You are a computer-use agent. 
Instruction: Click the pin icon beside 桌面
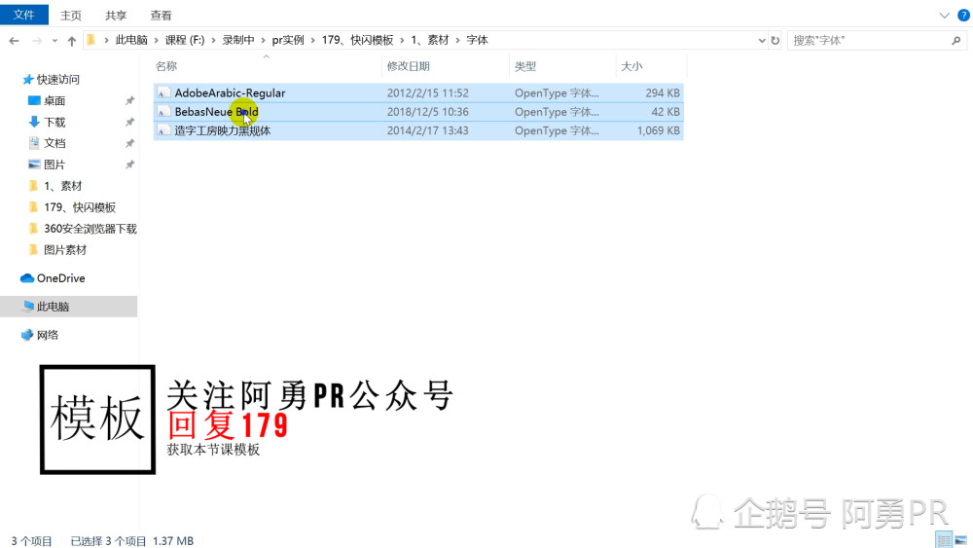(129, 100)
